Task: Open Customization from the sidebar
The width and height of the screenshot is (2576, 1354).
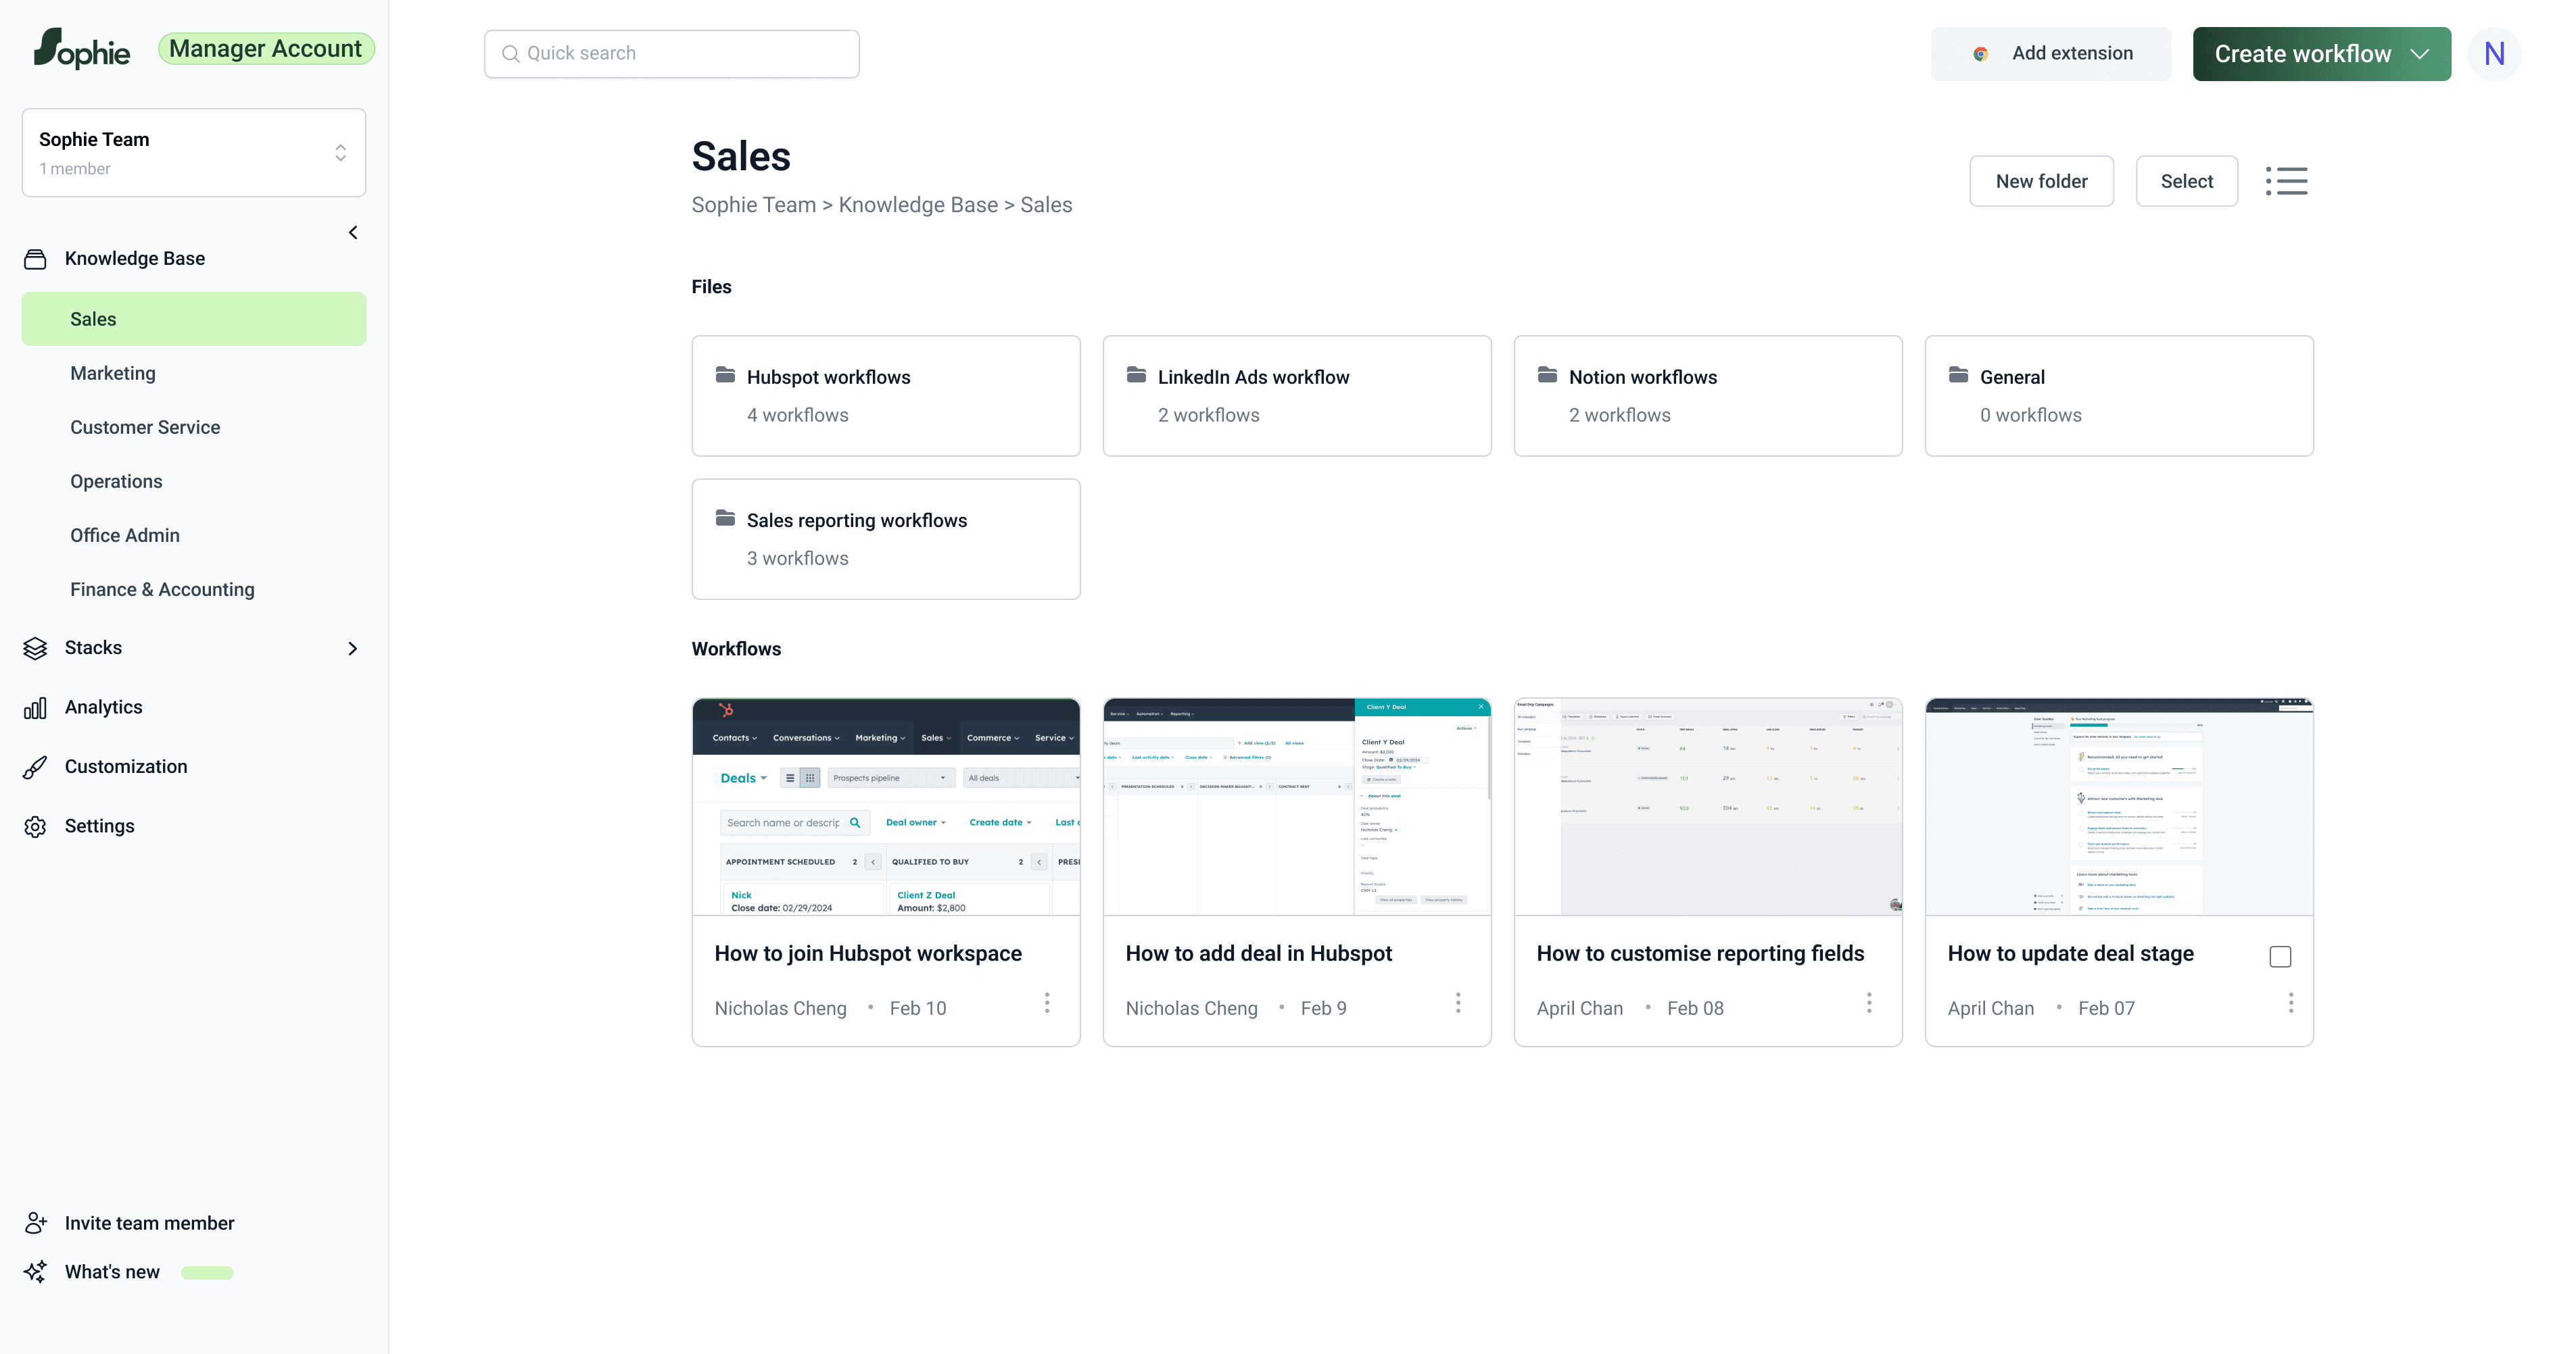Action: (x=126, y=766)
